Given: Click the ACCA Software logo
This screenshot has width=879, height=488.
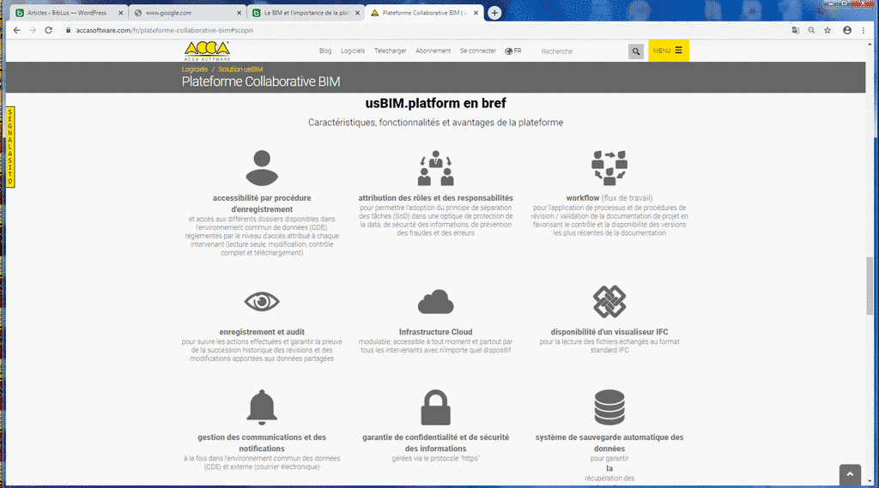Looking at the screenshot, I should coord(207,51).
